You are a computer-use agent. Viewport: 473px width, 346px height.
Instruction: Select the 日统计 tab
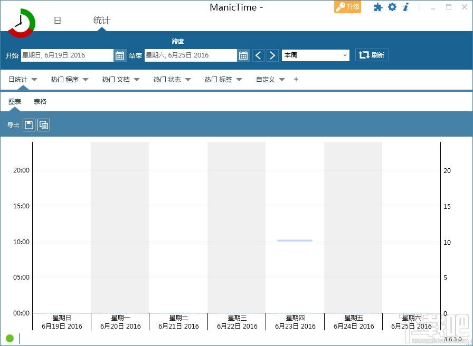click(18, 80)
